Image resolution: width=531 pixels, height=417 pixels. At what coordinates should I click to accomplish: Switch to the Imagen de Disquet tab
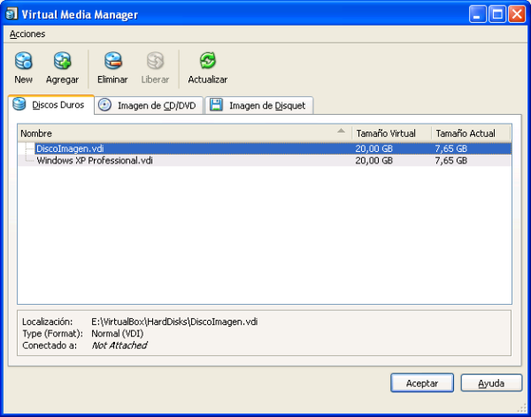[x=266, y=105]
